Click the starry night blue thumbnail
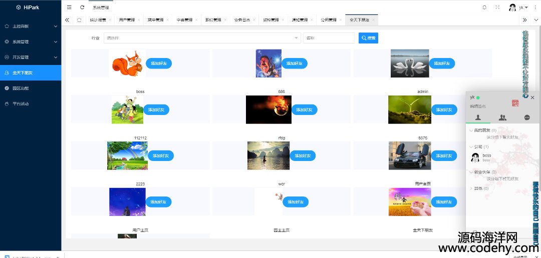This screenshot has height=258, width=541. 127,202
